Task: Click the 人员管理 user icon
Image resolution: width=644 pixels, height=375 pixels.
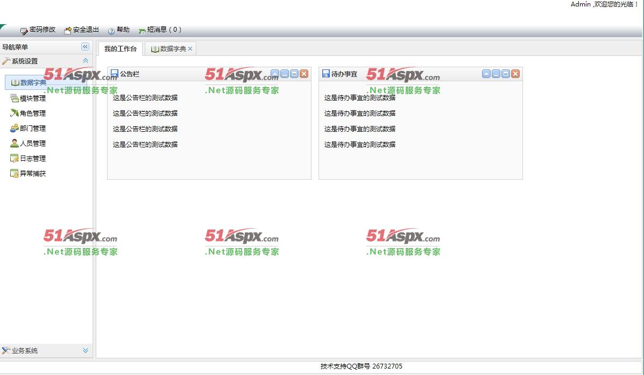Action: point(15,143)
